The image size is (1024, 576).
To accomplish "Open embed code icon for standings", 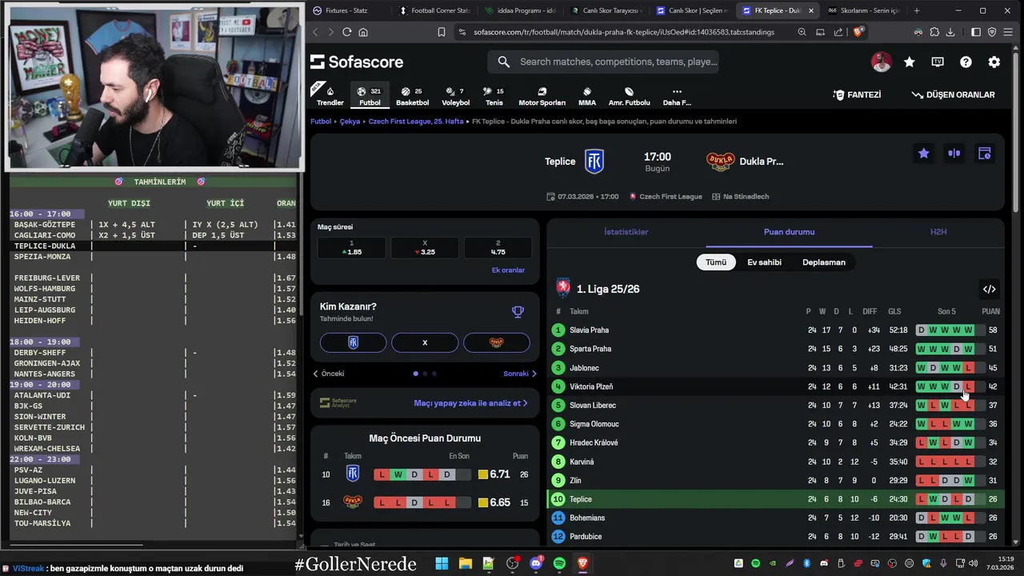I will click(x=990, y=289).
